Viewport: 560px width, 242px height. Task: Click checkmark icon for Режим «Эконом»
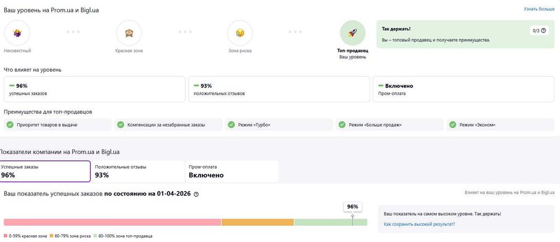[453, 125]
